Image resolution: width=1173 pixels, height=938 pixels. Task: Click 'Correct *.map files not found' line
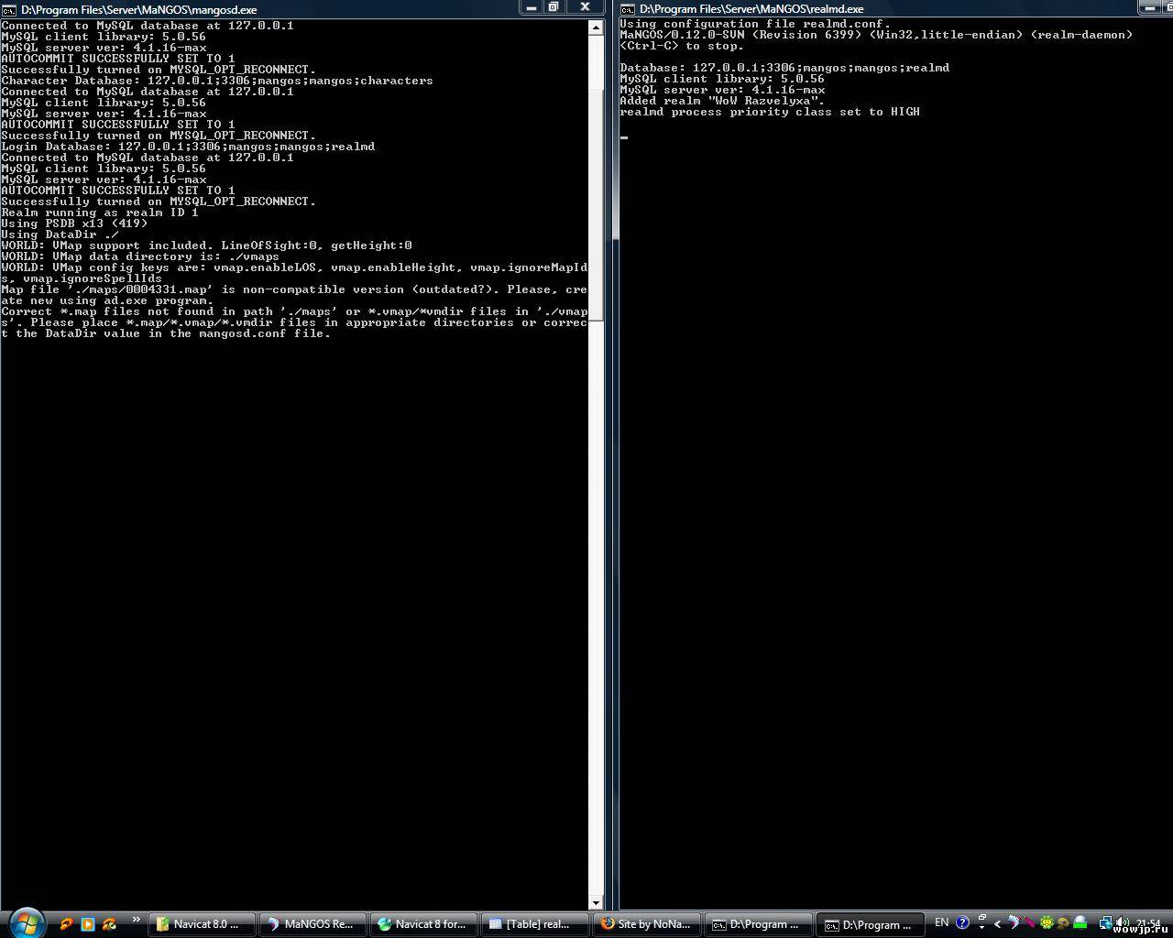tap(294, 322)
